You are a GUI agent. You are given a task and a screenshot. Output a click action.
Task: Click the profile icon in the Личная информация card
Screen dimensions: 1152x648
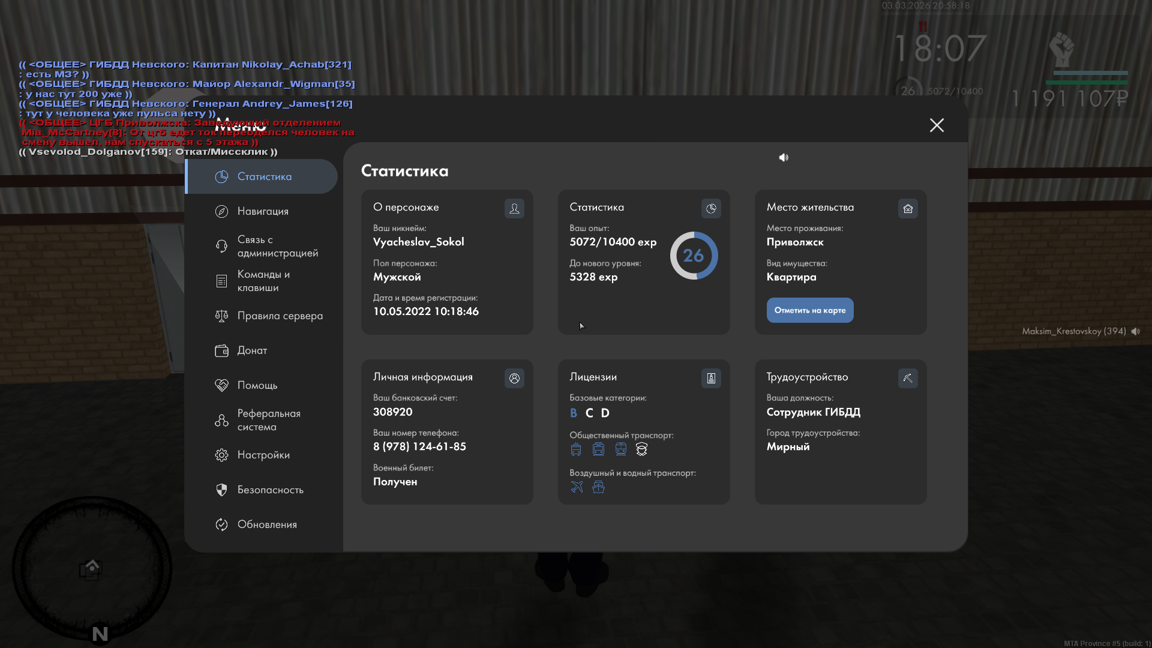[514, 378]
